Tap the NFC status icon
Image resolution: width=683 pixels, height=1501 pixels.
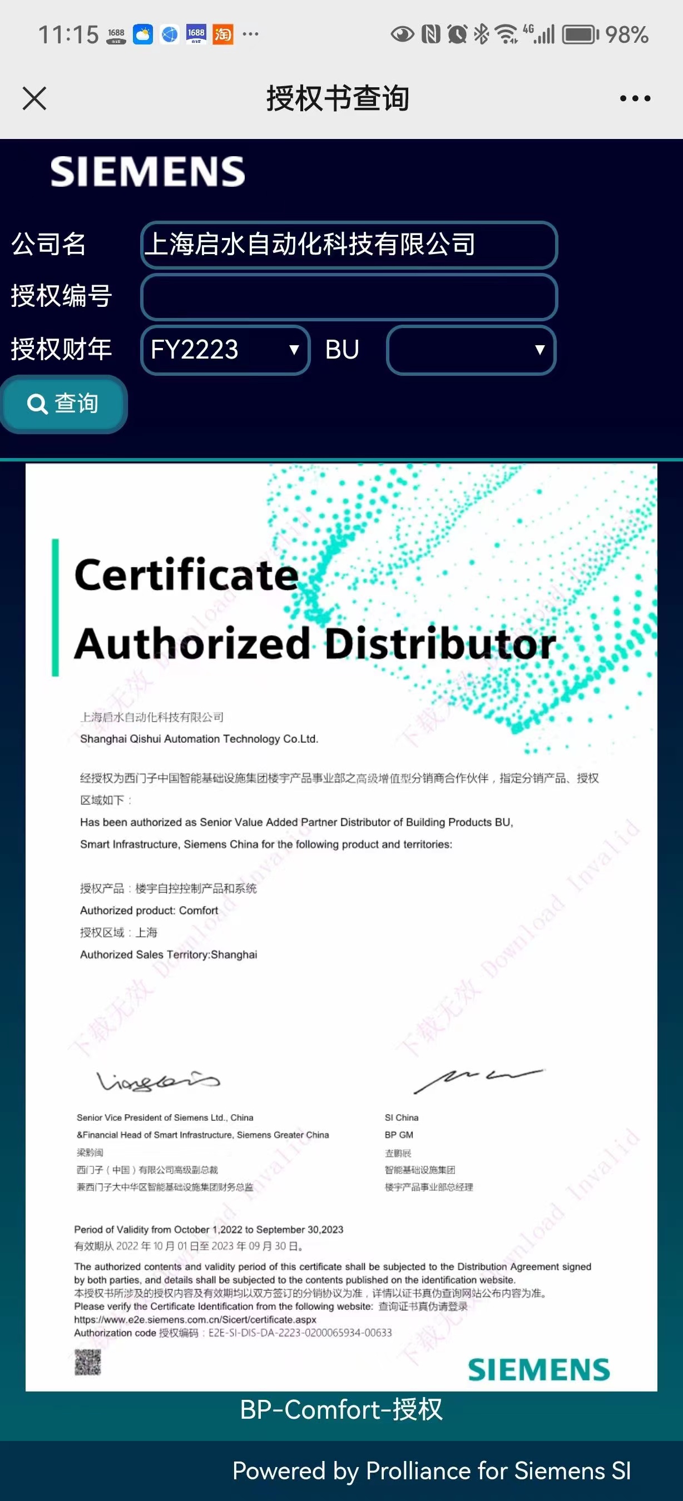430,34
